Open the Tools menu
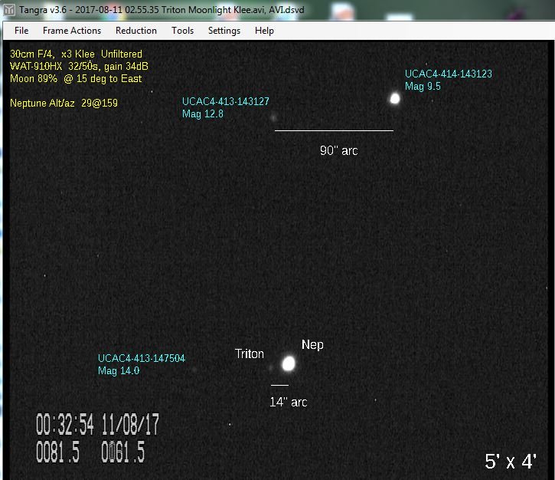 click(183, 31)
